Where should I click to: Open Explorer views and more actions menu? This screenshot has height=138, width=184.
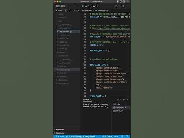click(76, 6)
